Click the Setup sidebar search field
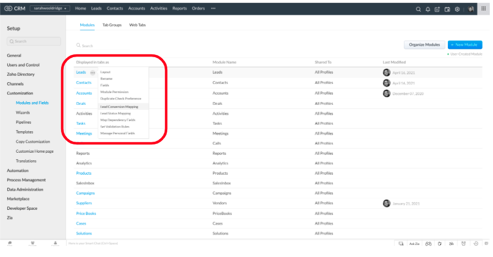Image resolution: width=493 pixels, height=257 pixels. pyautogui.click(x=34, y=41)
